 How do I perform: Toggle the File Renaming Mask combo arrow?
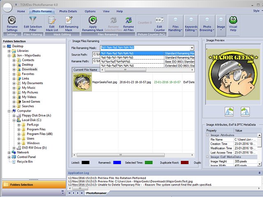pos(192,48)
